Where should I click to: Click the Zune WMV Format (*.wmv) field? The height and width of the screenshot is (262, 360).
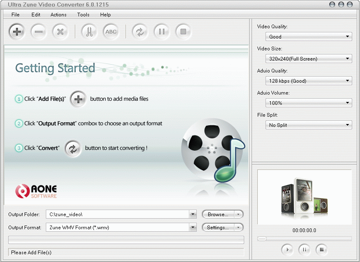coord(118,227)
